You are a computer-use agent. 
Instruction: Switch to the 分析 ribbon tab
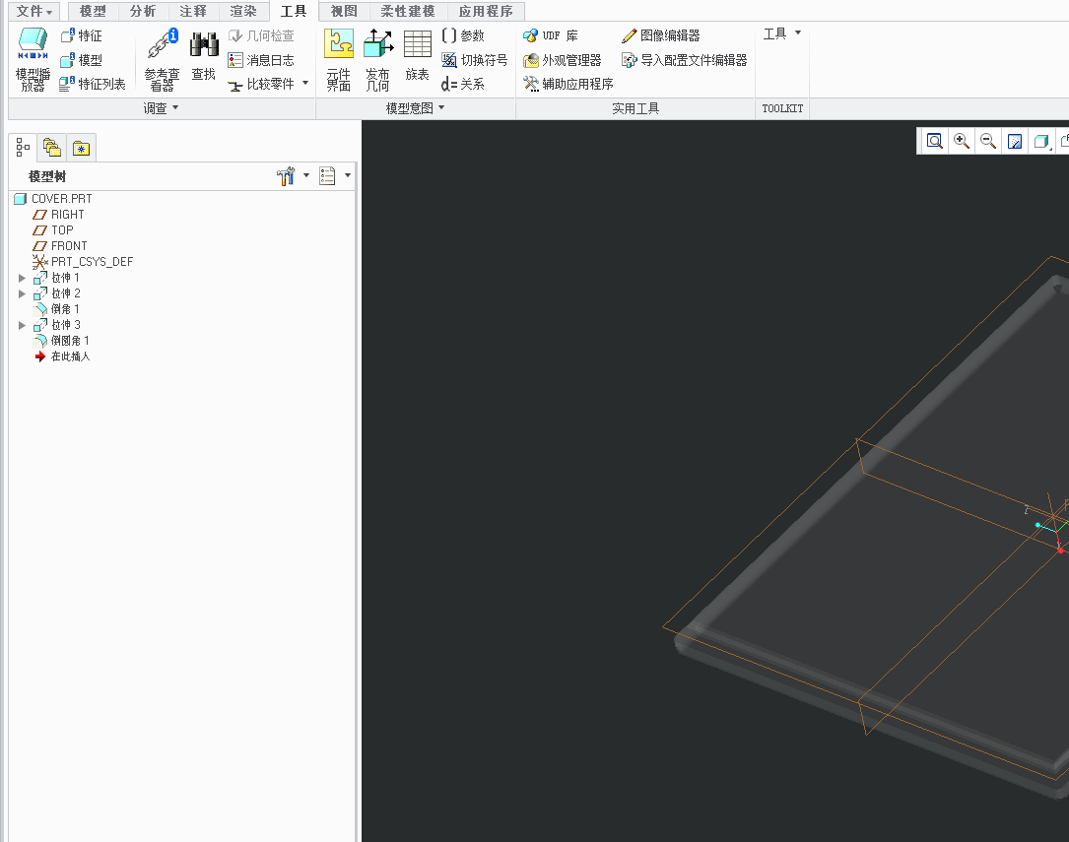143,11
